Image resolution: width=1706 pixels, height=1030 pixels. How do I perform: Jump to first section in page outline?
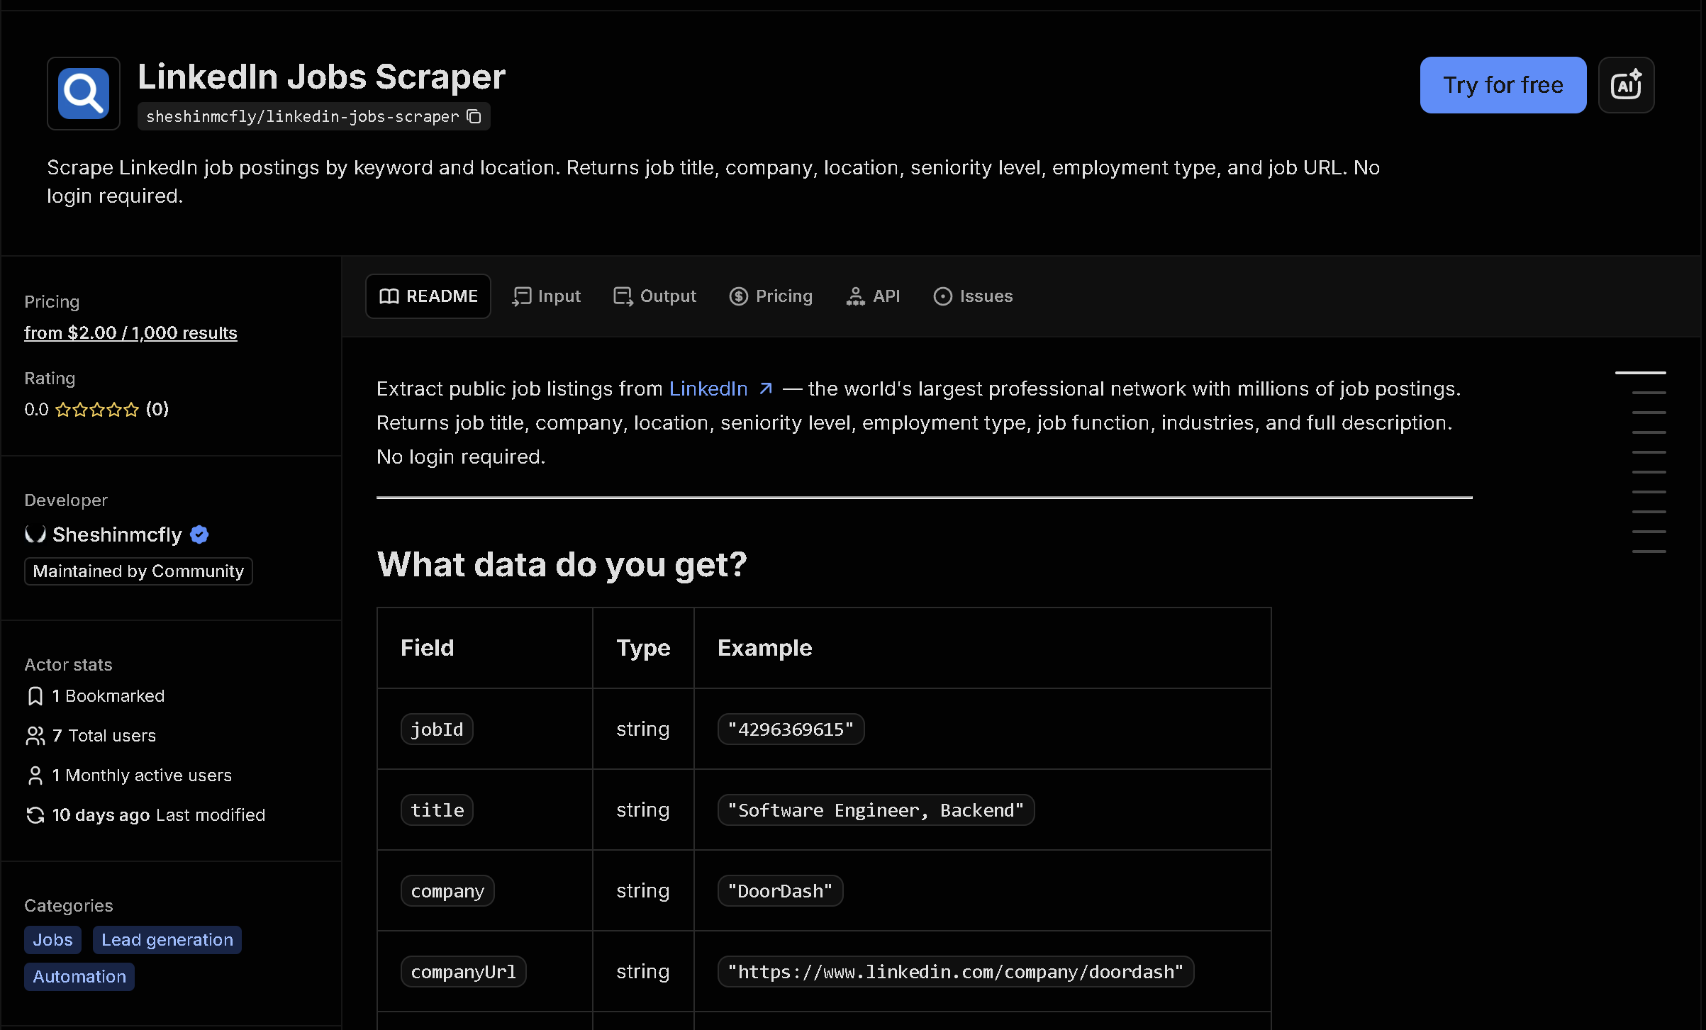point(1641,372)
